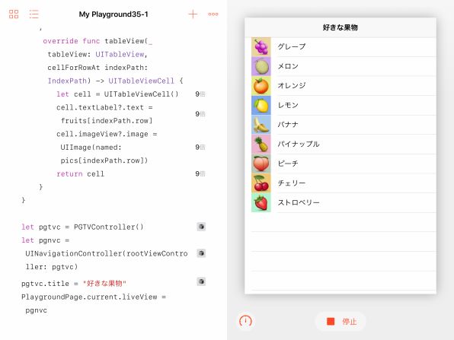This screenshot has height=340, width=454.
Task: Click the execution speed timer icon
Action: [x=245, y=321]
